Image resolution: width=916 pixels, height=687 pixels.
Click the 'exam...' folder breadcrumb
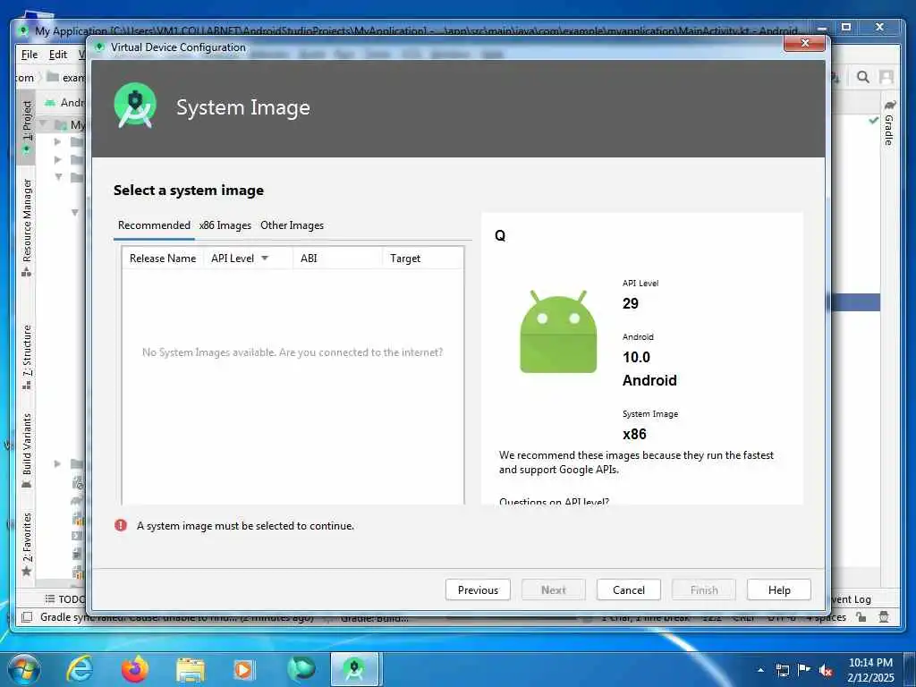(x=65, y=77)
